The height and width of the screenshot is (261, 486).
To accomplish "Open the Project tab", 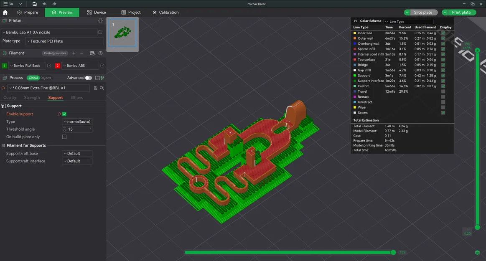I will pos(131,13).
